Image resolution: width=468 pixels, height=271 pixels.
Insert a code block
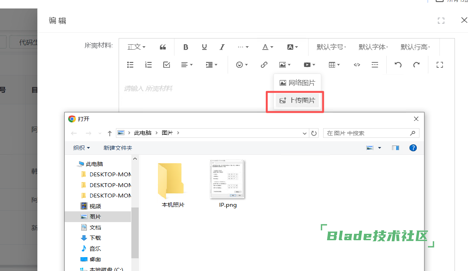coord(357,65)
